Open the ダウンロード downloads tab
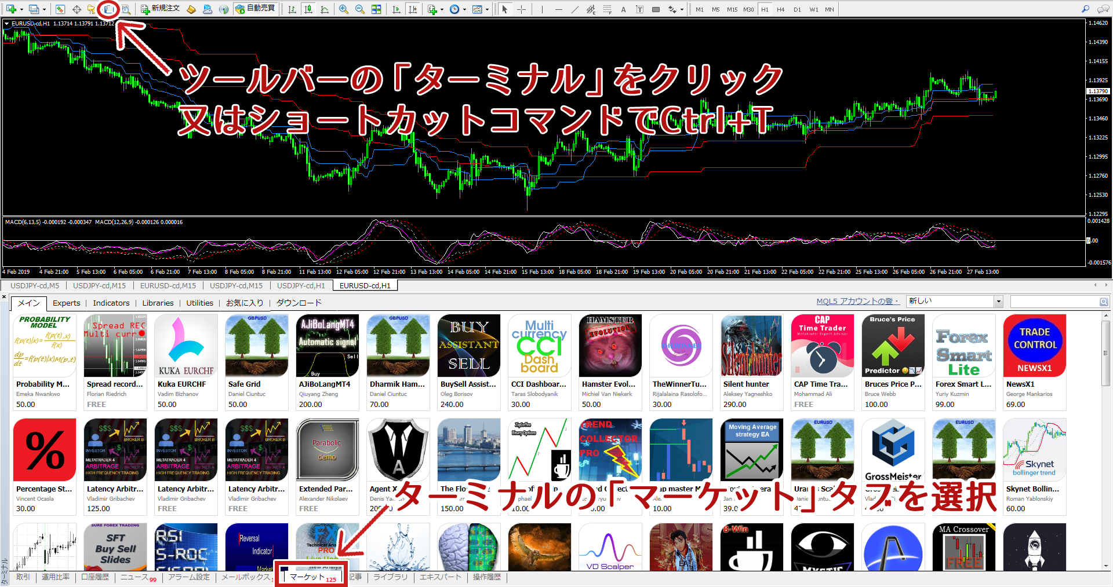The height and width of the screenshot is (587, 1113). (299, 303)
